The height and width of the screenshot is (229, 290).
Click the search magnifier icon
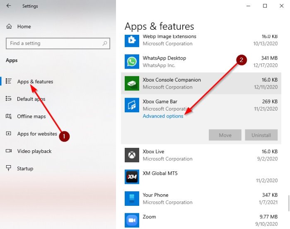click(105, 43)
